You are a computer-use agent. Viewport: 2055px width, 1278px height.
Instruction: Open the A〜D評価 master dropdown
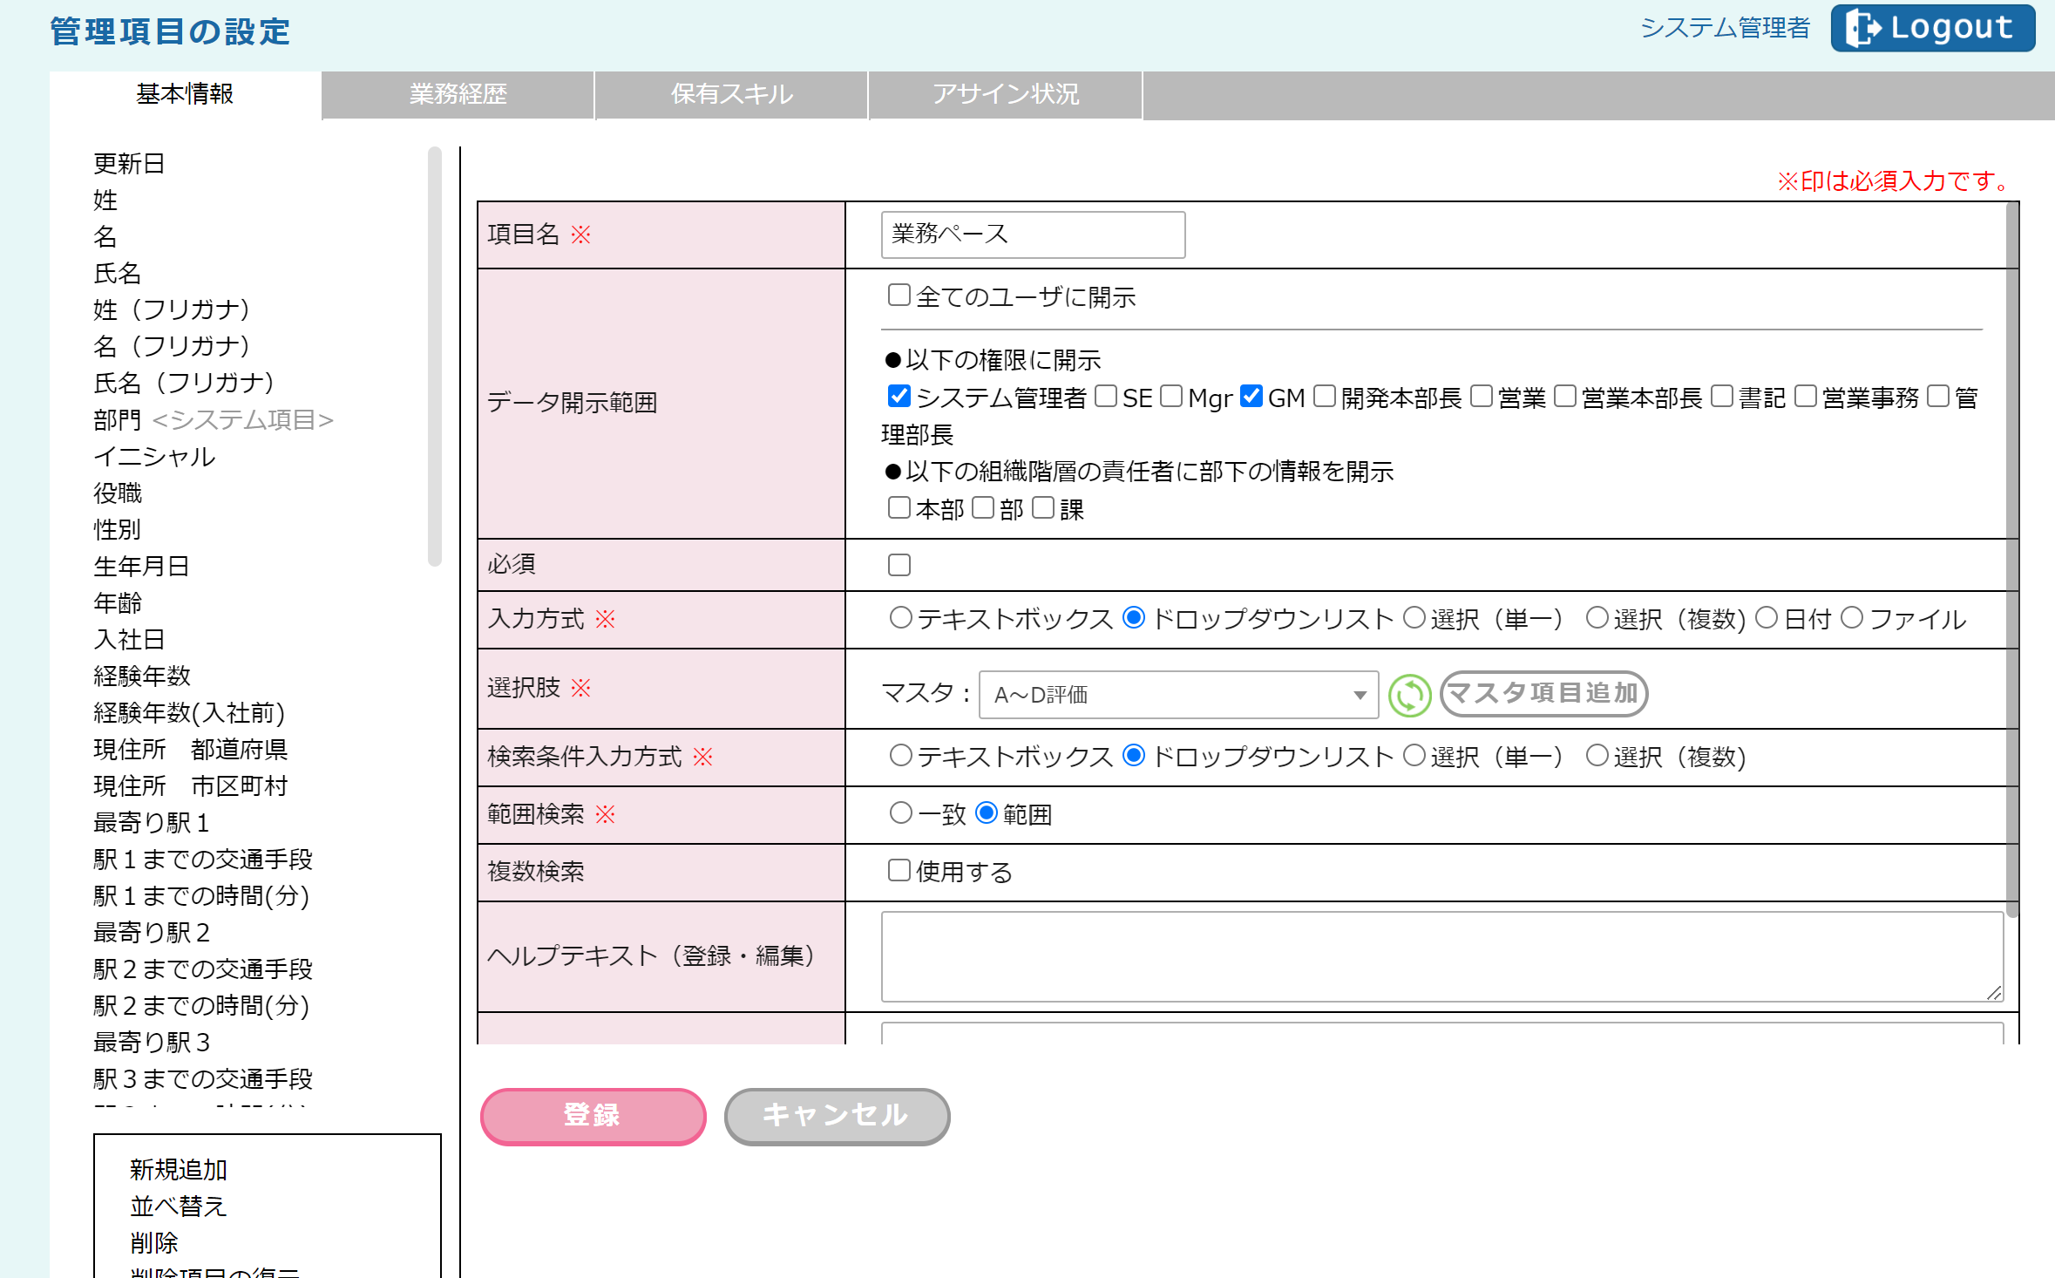1177,696
